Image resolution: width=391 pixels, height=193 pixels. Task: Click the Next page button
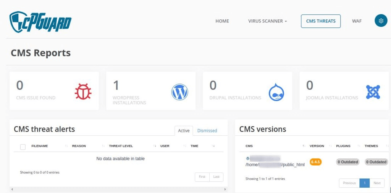pyautogui.click(x=377, y=183)
